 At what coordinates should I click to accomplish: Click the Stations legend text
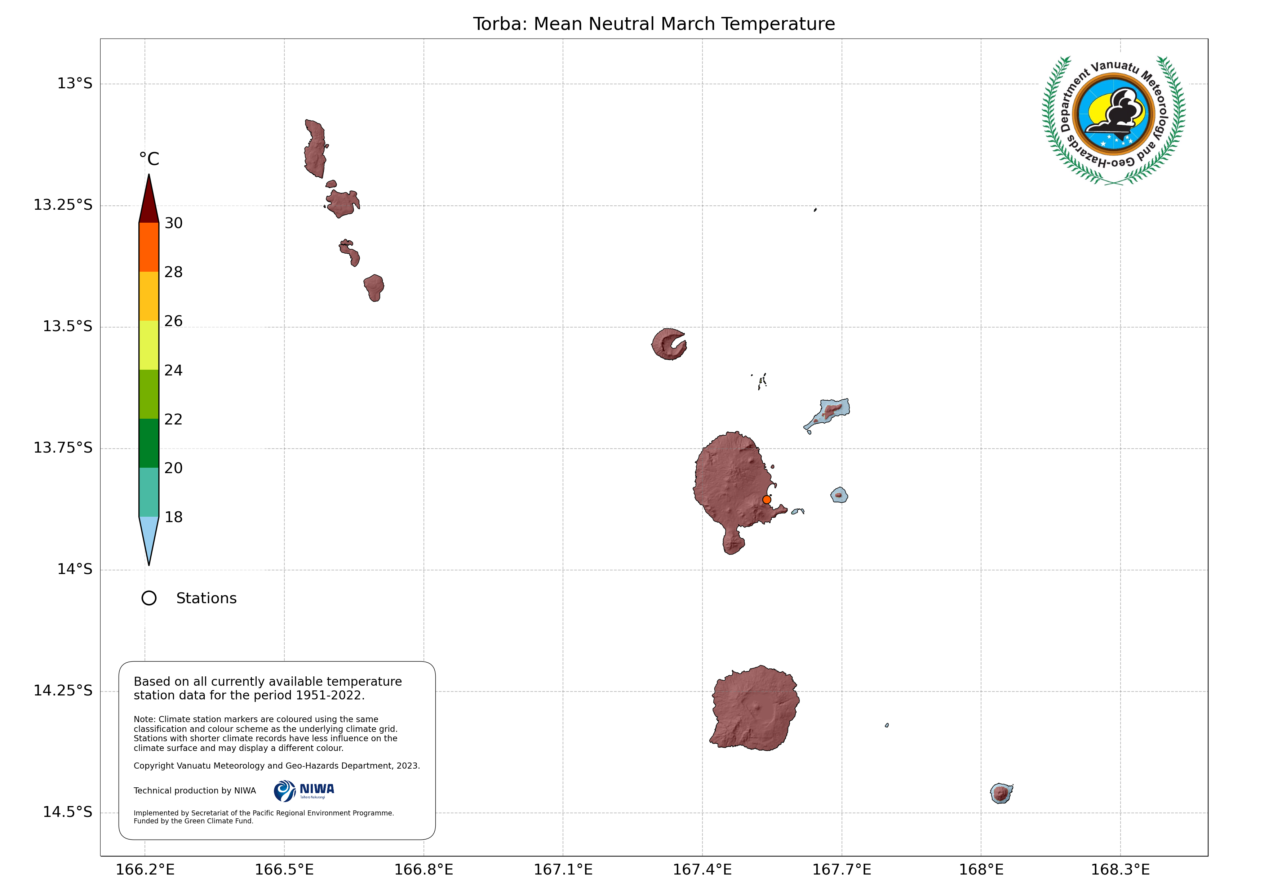(x=206, y=599)
